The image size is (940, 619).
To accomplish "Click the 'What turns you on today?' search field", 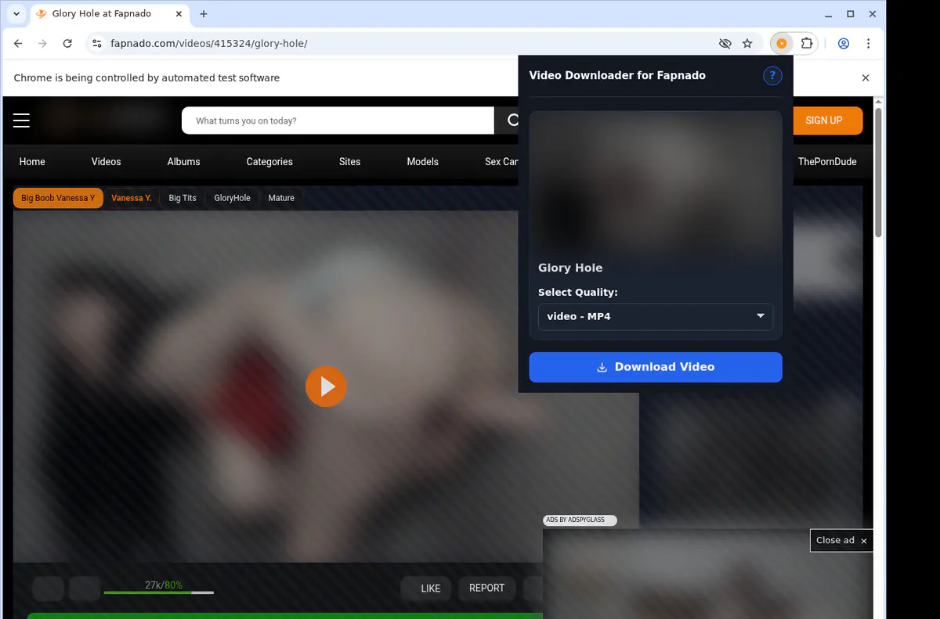I will [338, 121].
